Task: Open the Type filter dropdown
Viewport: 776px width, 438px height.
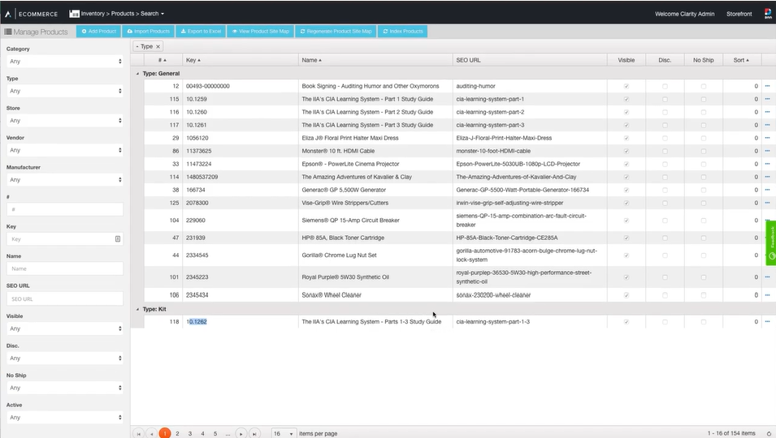Action: (65, 91)
